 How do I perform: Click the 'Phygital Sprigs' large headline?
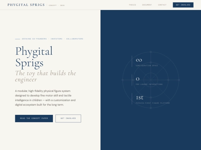(34, 57)
